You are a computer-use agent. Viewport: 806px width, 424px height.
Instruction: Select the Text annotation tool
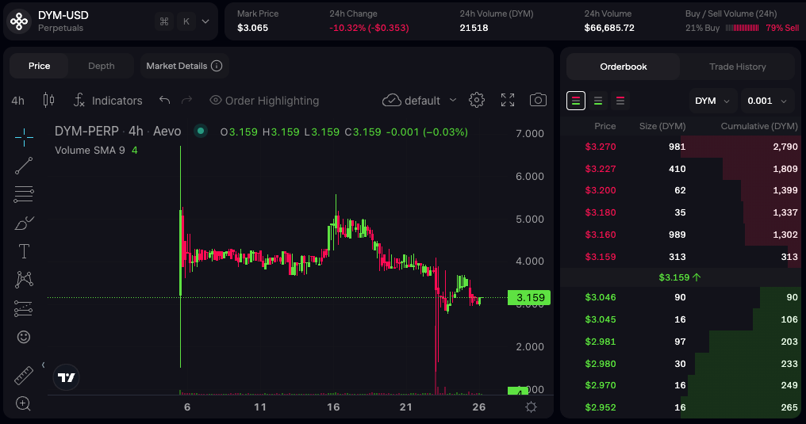[x=24, y=251]
